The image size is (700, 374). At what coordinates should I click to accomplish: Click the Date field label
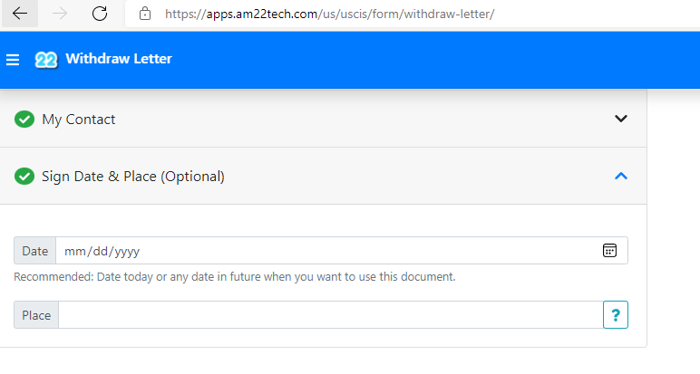click(35, 251)
